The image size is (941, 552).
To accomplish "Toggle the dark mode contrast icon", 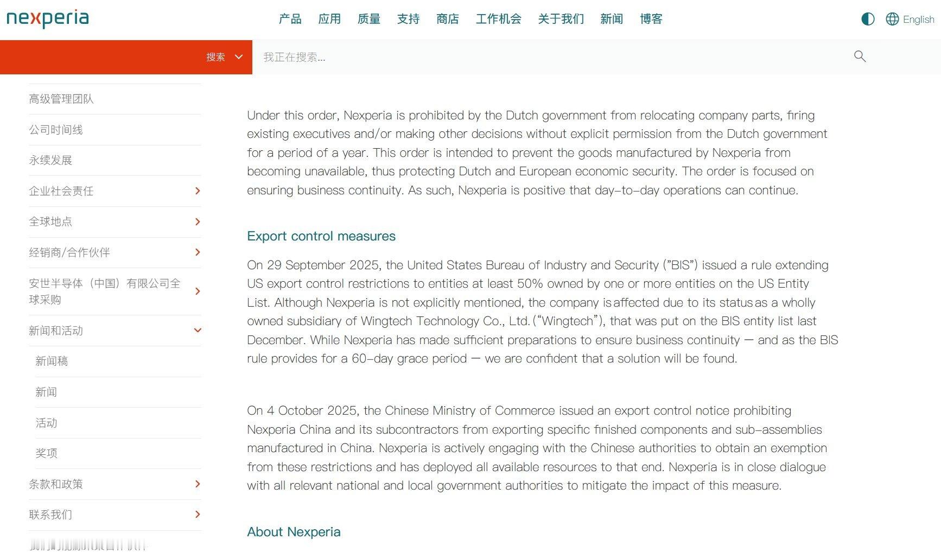I will click(868, 19).
